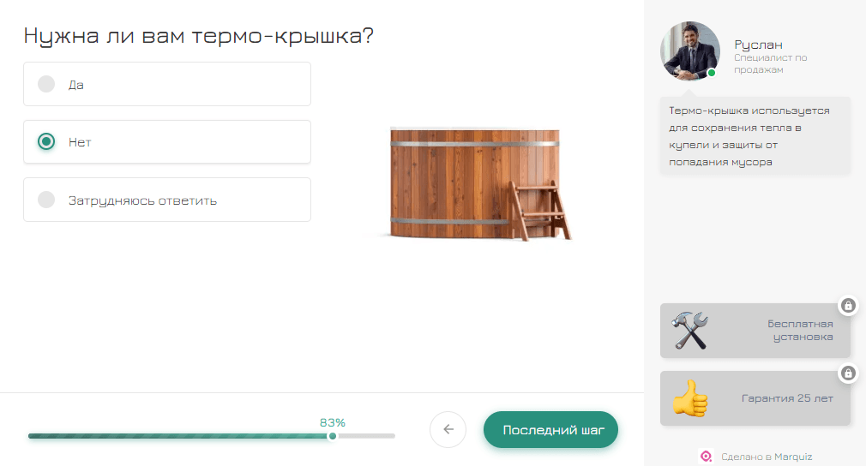Click the "Нужна ли вам термо-крышка?" heading

199,36
